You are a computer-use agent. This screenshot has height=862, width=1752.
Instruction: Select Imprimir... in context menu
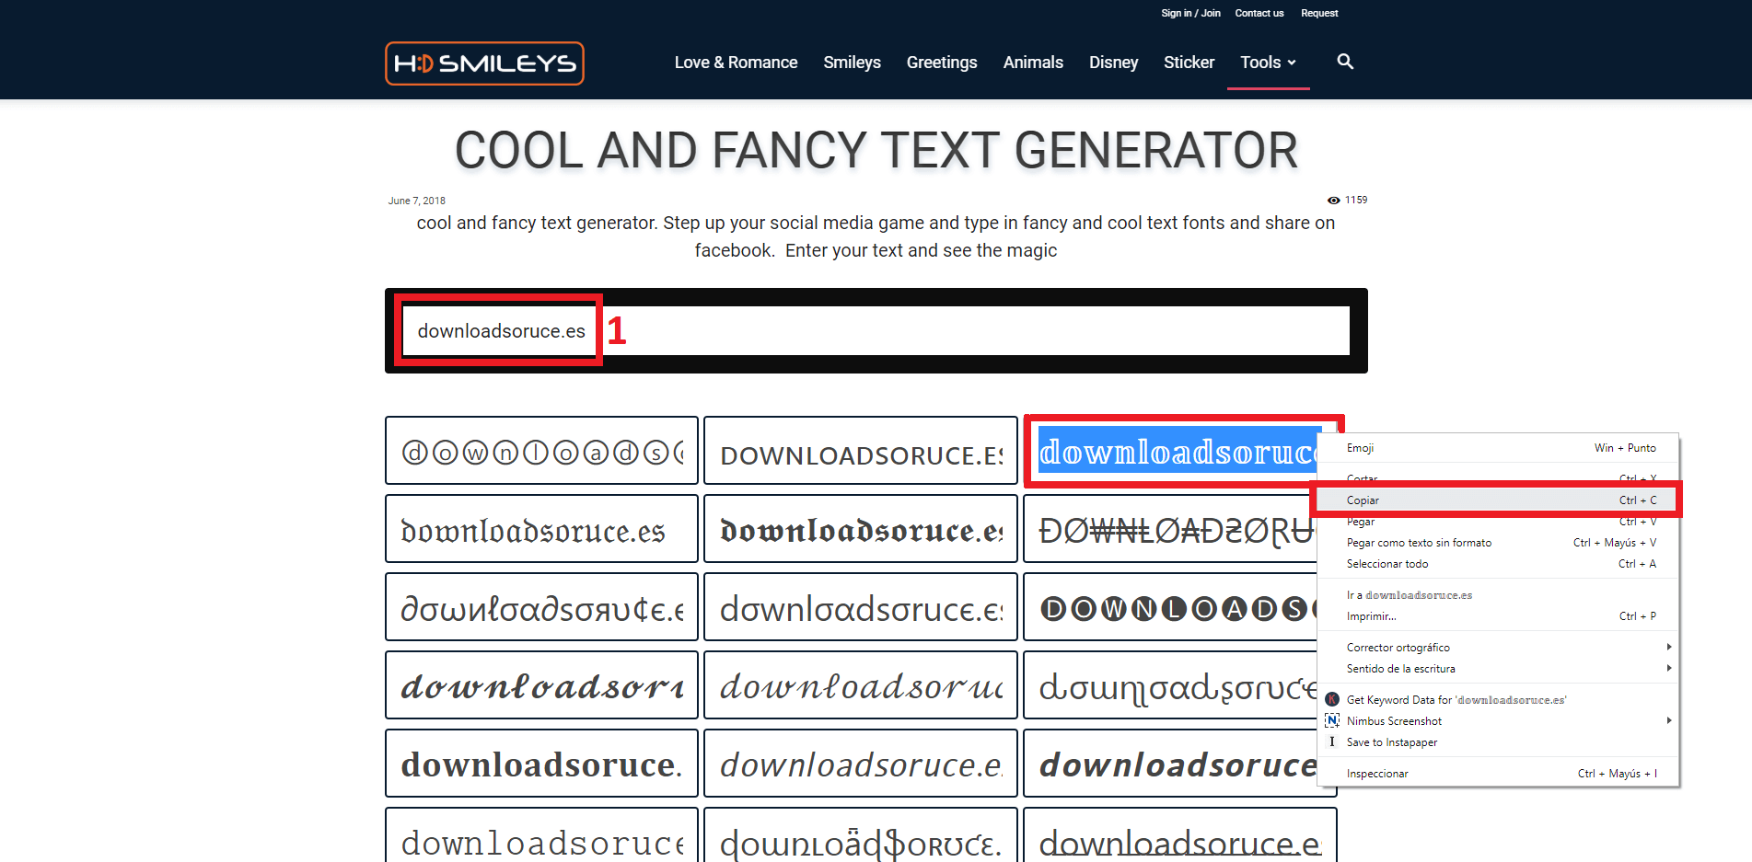pos(1498,616)
